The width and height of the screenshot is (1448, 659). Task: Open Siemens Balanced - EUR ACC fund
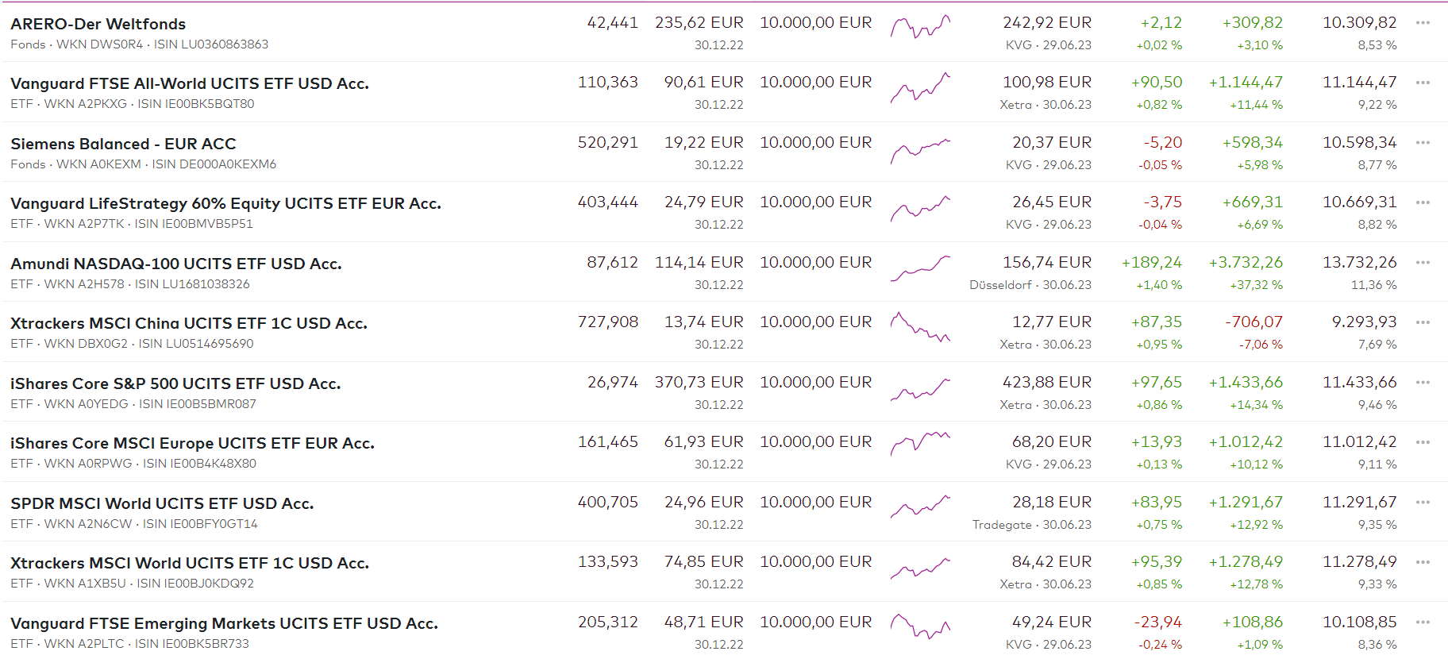123,144
